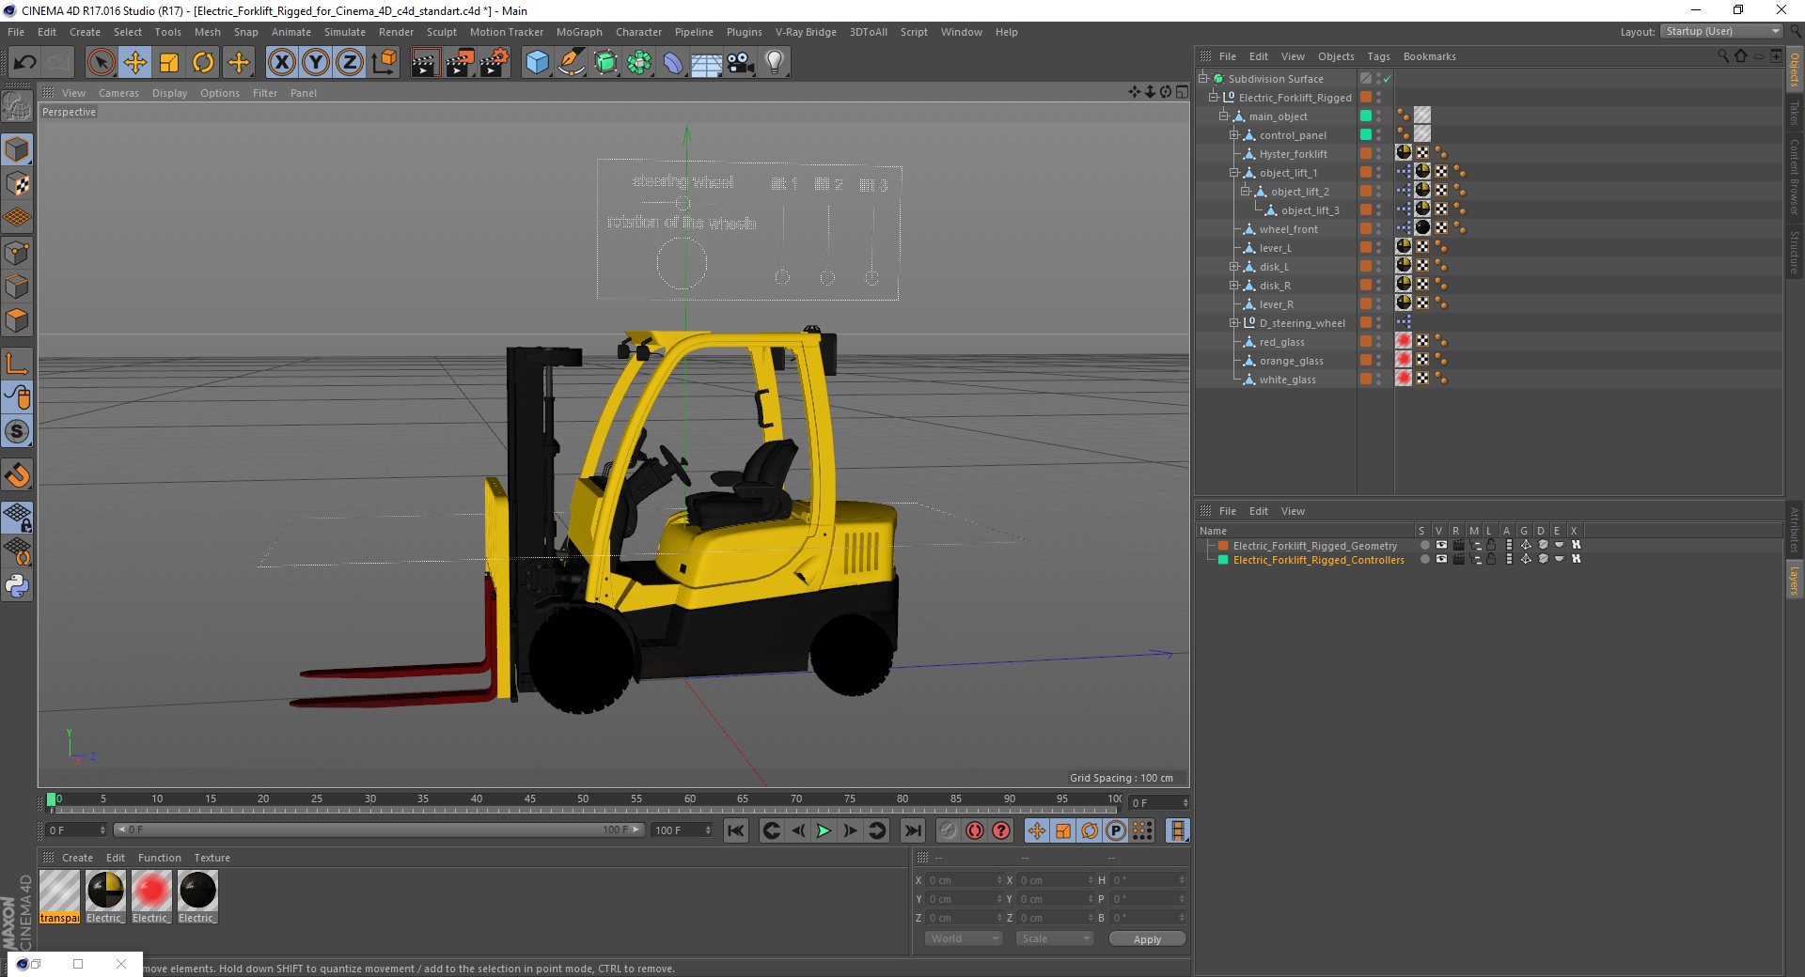Image resolution: width=1805 pixels, height=977 pixels.
Task: Select wheel_front in the object tree
Action: click(x=1288, y=229)
